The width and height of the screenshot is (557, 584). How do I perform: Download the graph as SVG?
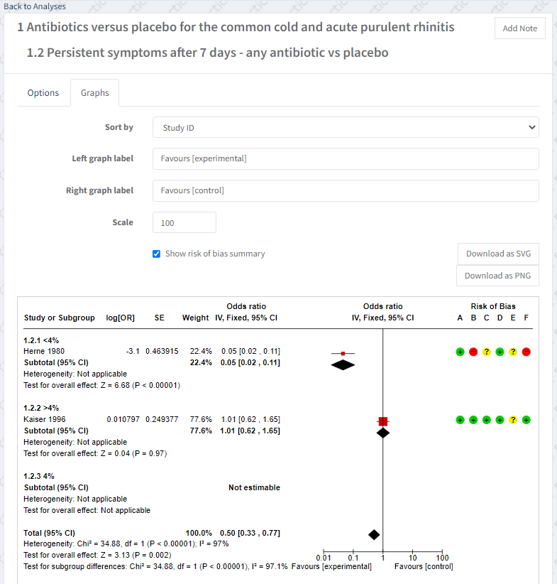498,254
